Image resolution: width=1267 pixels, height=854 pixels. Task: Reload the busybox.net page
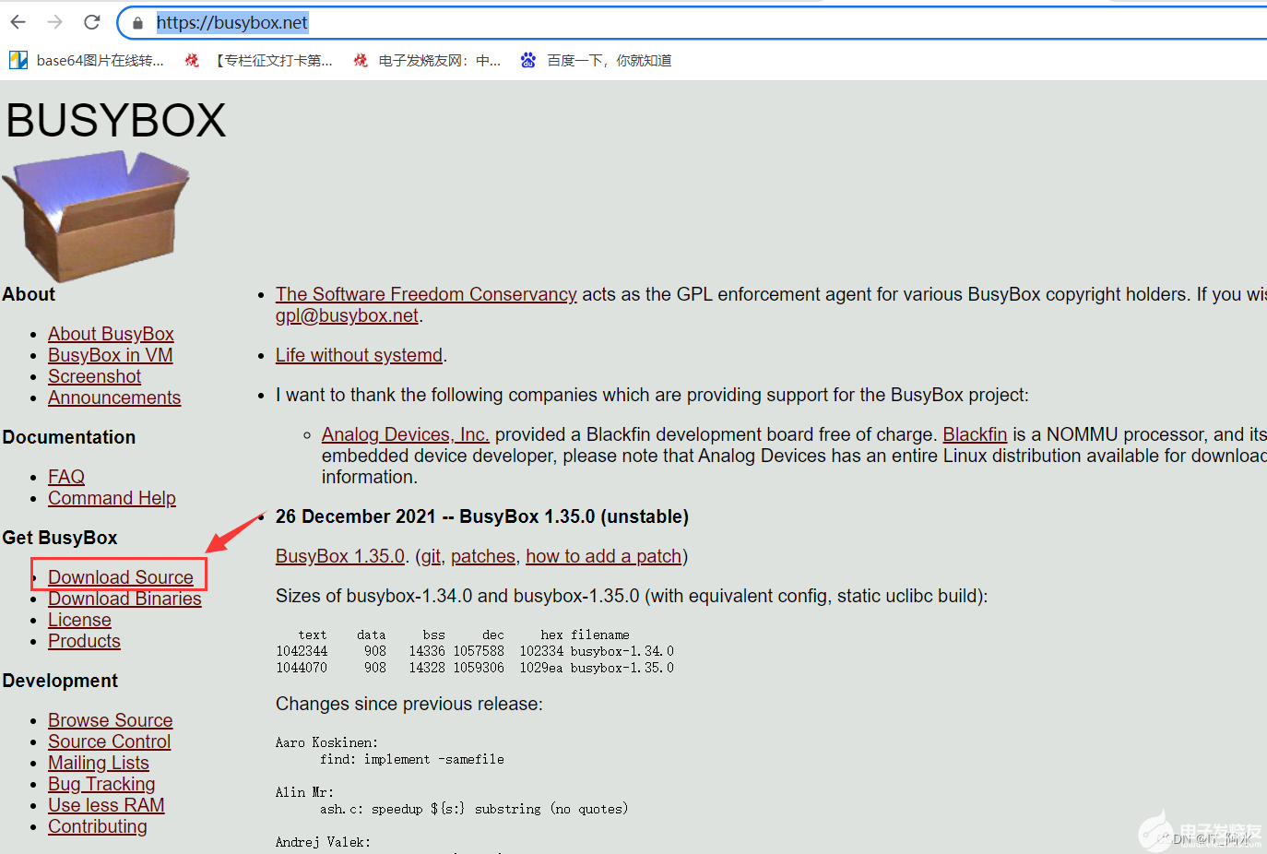click(92, 22)
